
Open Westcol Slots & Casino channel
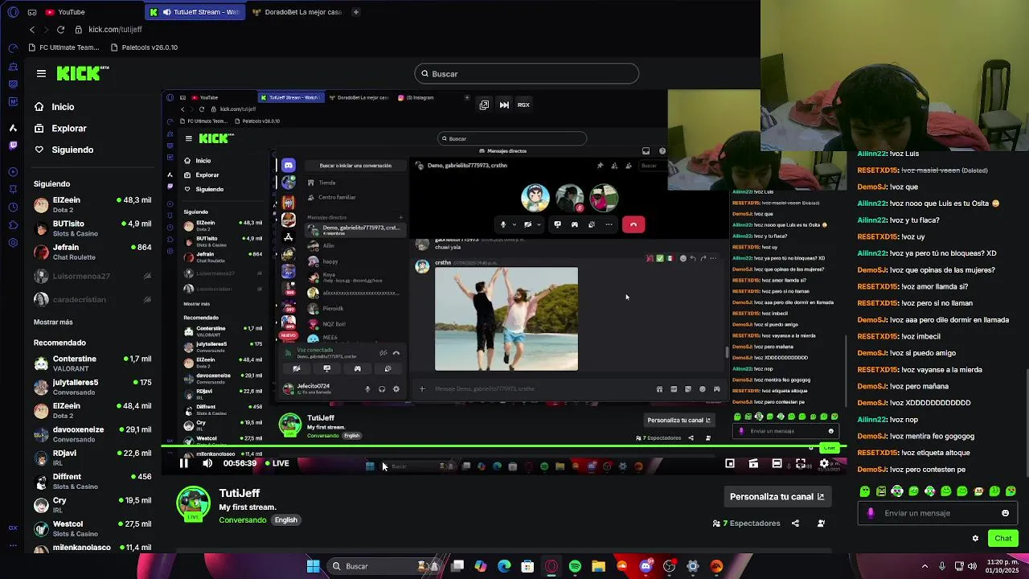pos(92,528)
